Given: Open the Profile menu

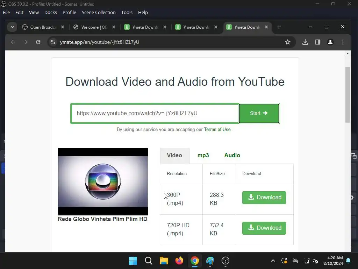Looking at the screenshot, I should tap(69, 12).
